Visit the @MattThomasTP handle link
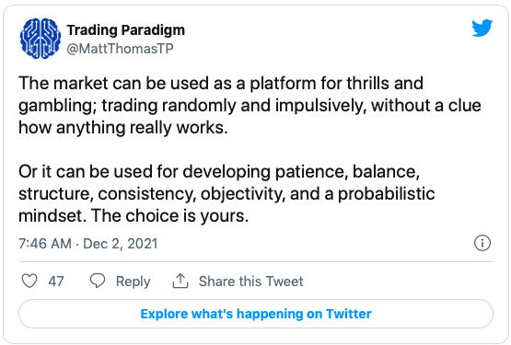The width and height of the screenshot is (511, 345). click(120, 49)
